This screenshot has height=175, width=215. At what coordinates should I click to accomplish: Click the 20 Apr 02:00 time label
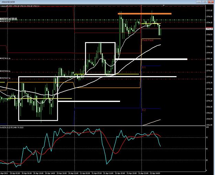pyautogui.click(x=15, y=173)
